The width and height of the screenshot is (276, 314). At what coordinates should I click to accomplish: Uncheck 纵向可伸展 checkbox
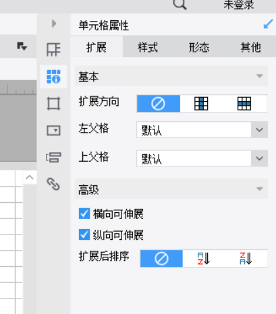coord(84,235)
